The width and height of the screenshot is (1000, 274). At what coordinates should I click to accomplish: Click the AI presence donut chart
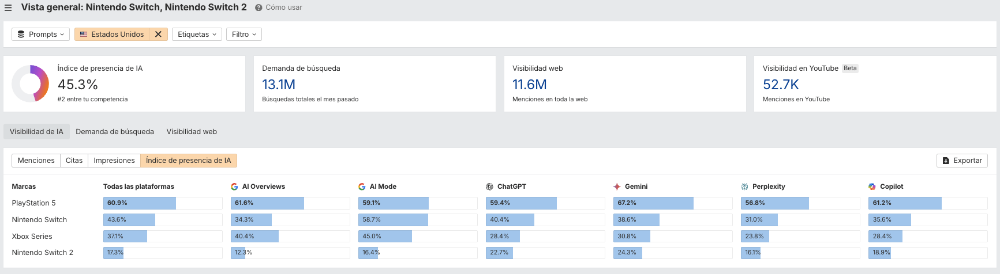click(30, 83)
